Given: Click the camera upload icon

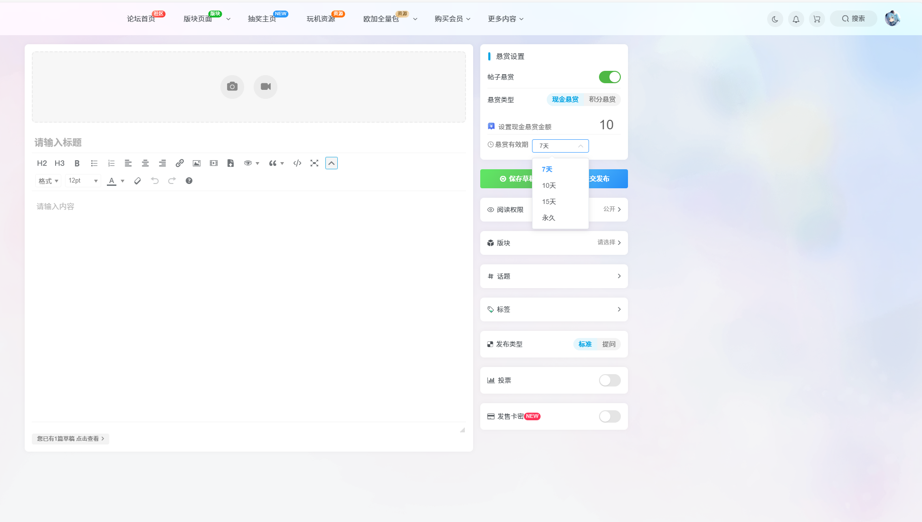Looking at the screenshot, I should 232,87.
